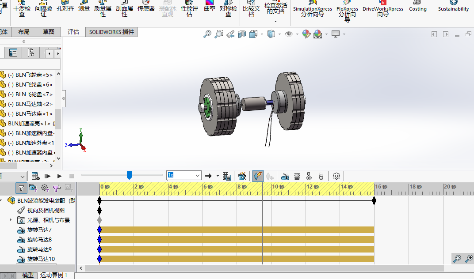474x279 pixels.
Task: Open the Apply Scene dropdown arrow
Action: pos(326,34)
